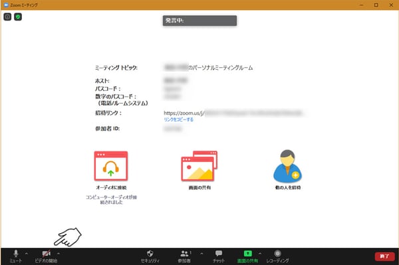This screenshot has height=265, width=399.
Task: Start video with the ビデオの開始 button
Action: tap(46, 256)
